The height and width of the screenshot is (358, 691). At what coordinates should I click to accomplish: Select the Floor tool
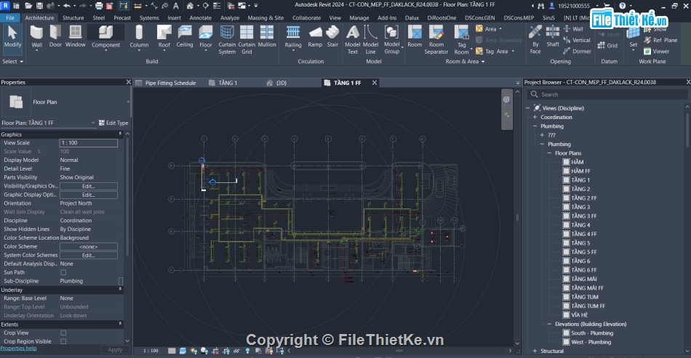[x=206, y=37]
